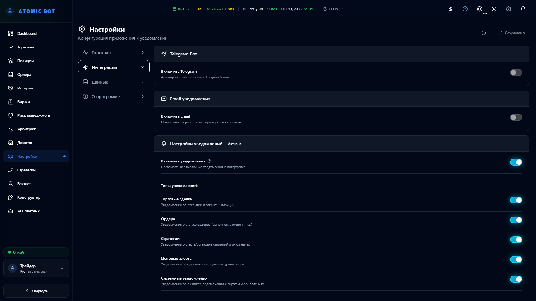
Task: Click the AI Советник robot icon
Action: coord(11,211)
